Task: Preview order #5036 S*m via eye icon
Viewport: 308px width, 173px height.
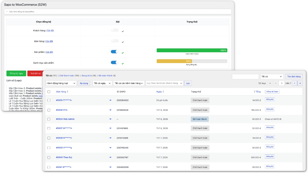Action: (x=110, y=110)
